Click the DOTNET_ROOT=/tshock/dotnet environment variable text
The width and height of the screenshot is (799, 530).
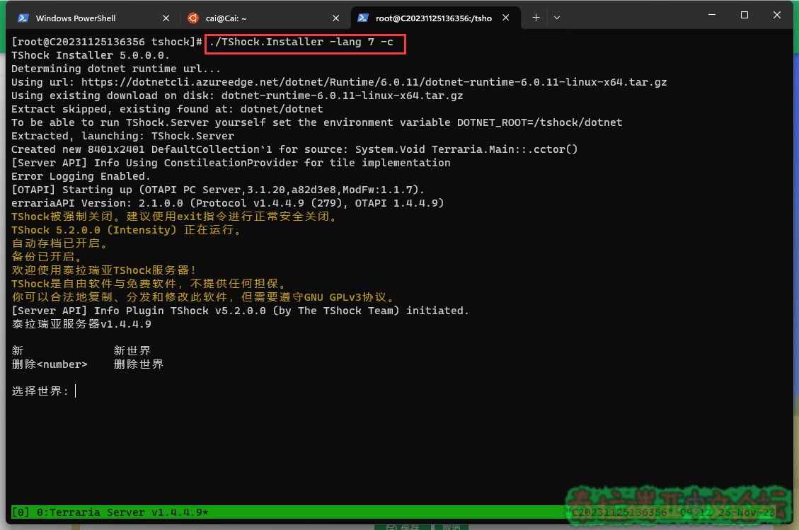coord(540,122)
